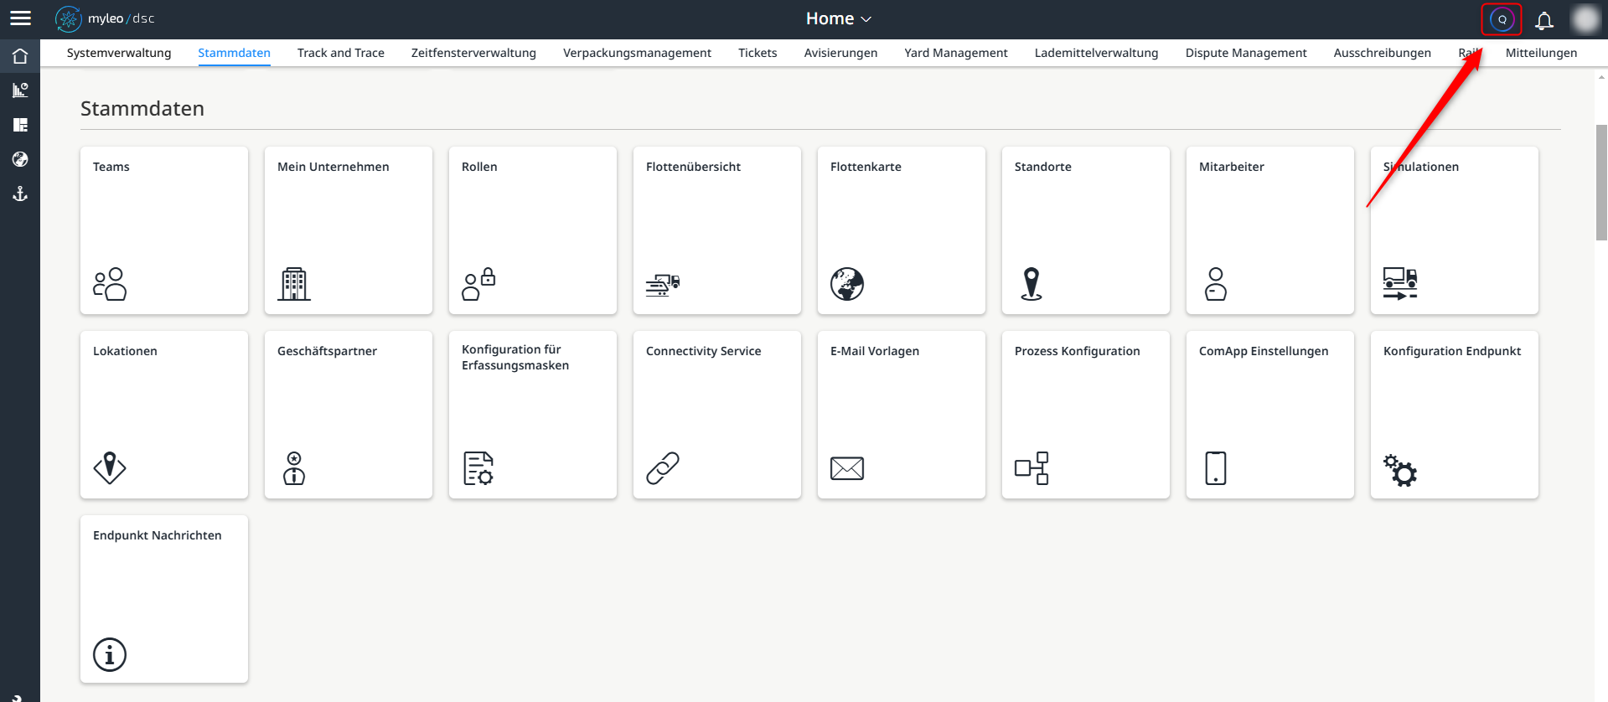Screen dimensions: 1608x702
Task: Click the Prozess Konfiguration flow icon
Action: tap(1031, 468)
